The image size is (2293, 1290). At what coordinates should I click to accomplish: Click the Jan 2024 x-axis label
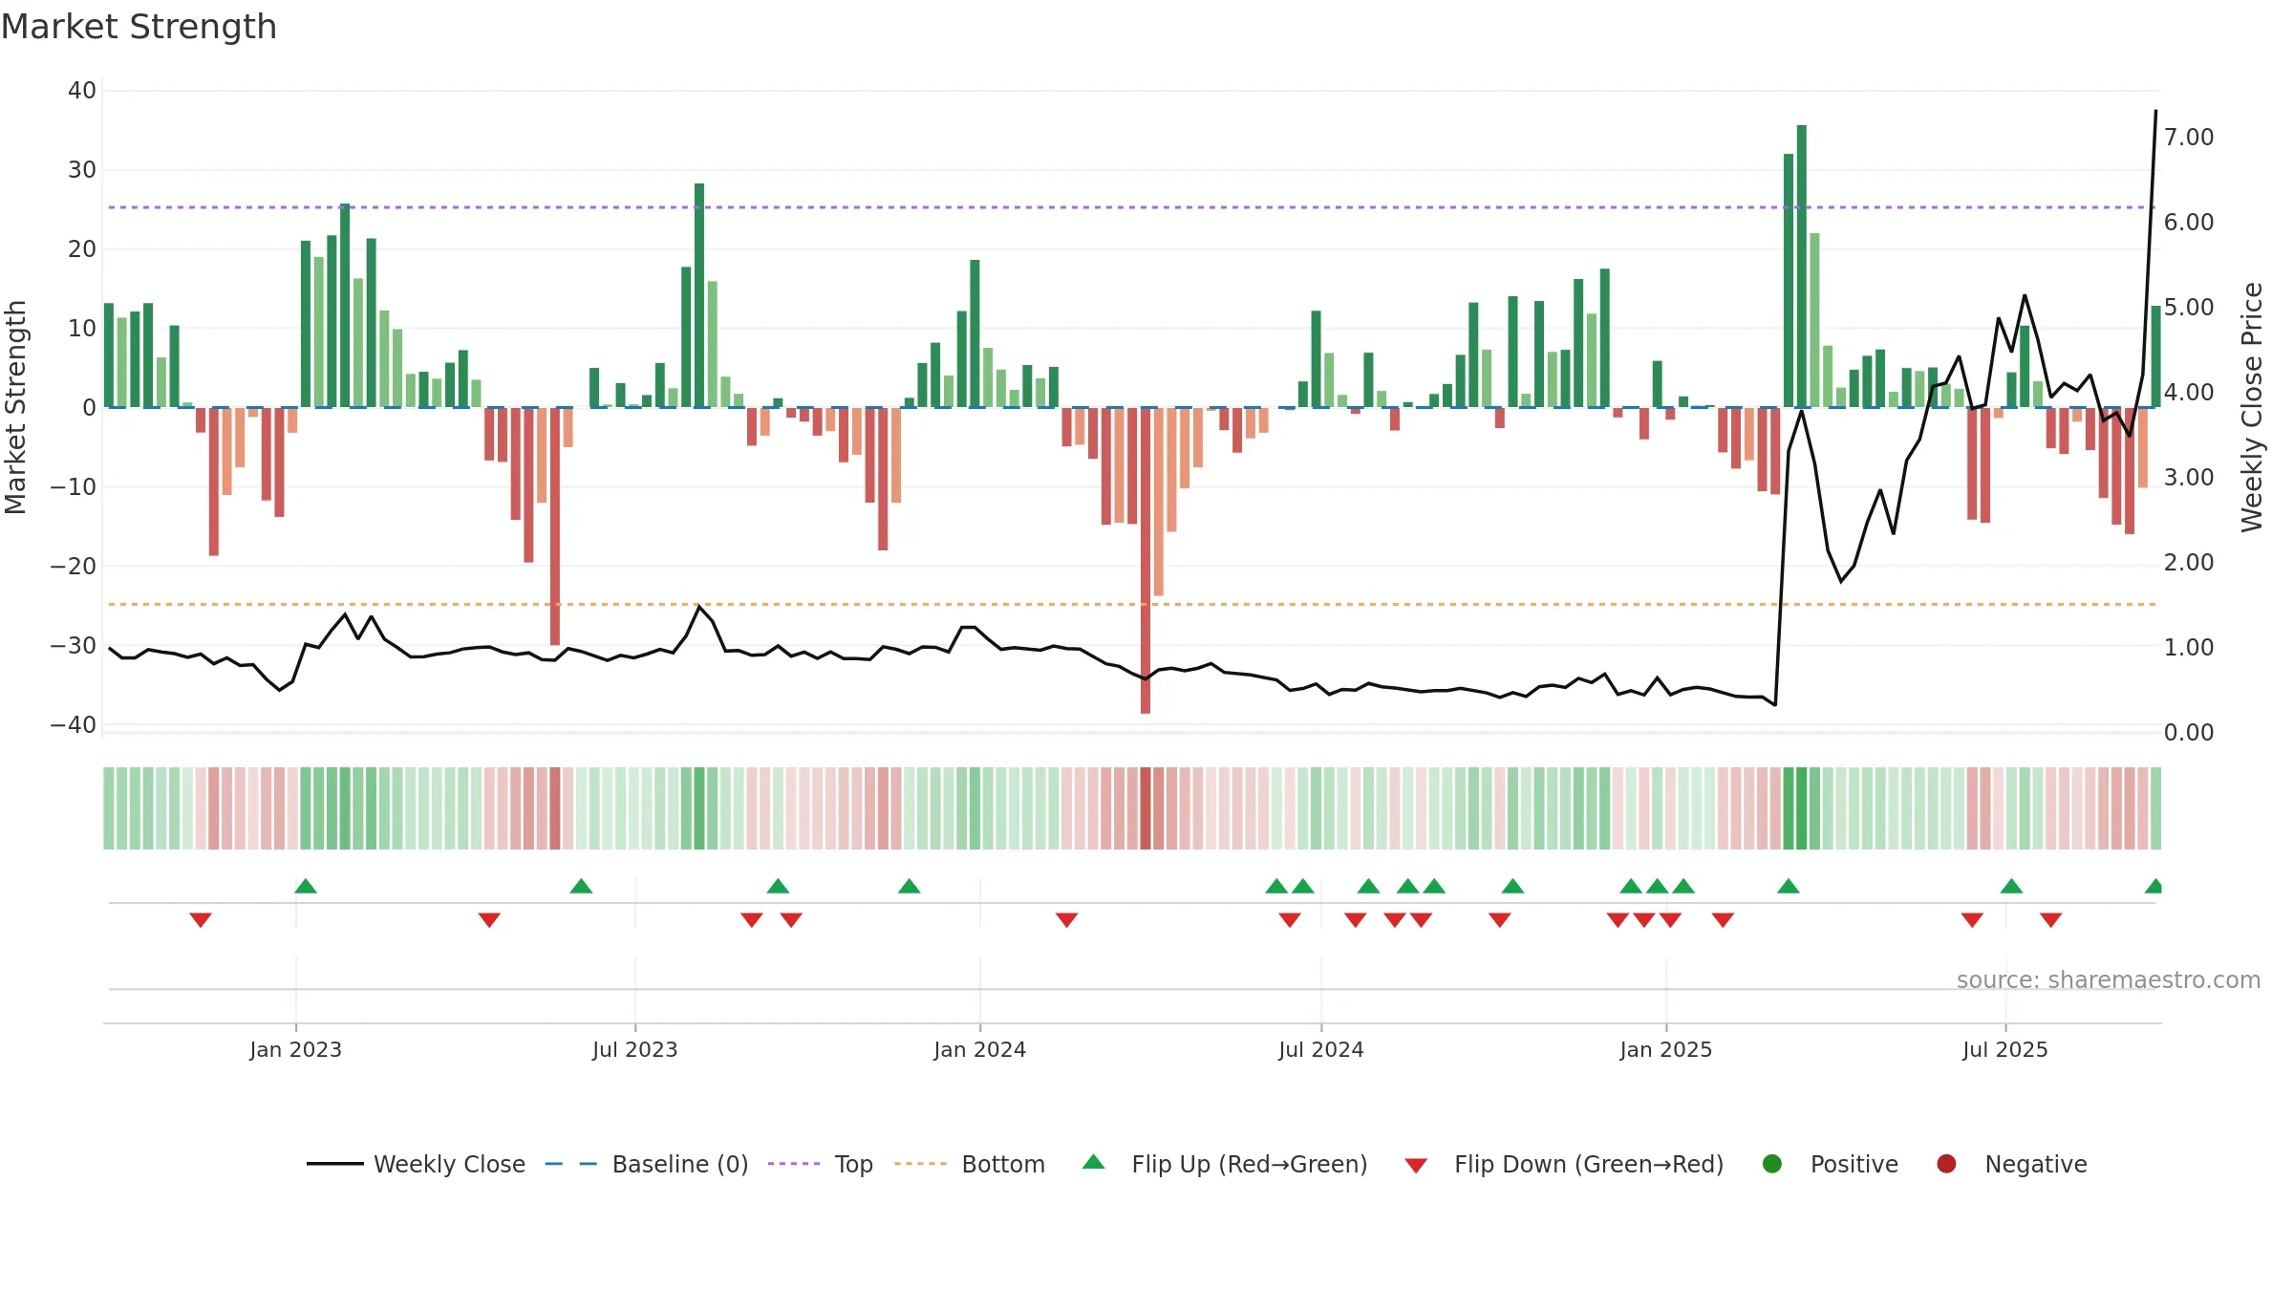click(980, 1049)
